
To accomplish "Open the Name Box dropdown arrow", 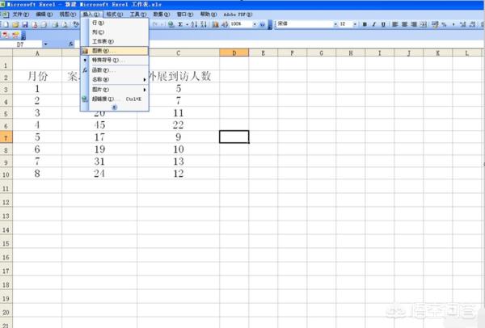I will coord(45,44).
